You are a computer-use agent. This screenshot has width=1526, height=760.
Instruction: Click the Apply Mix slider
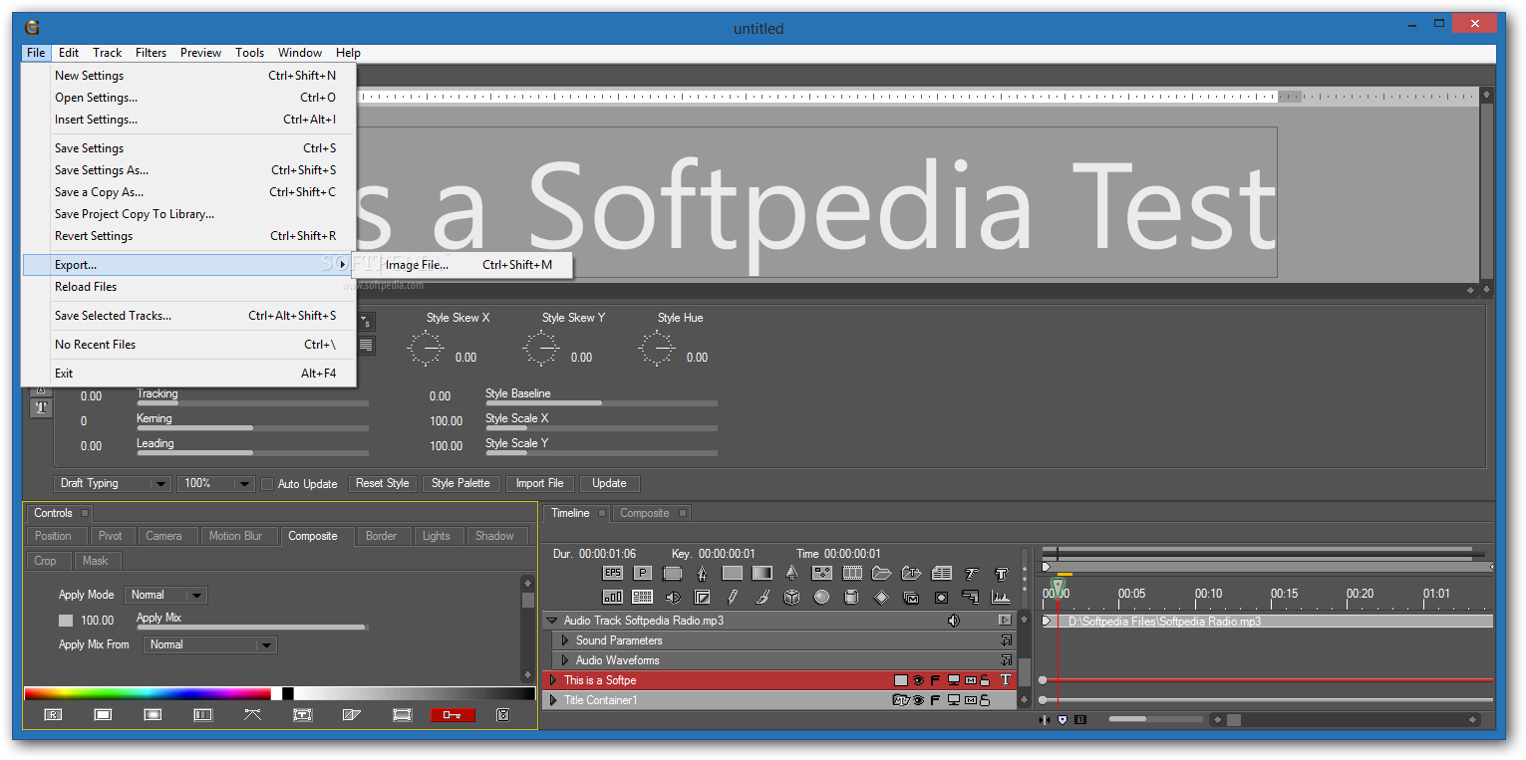pyautogui.click(x=251, y=628)
